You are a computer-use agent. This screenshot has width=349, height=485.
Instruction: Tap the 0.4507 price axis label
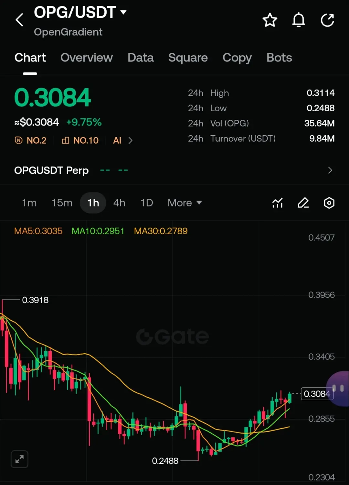coord(322,237)
